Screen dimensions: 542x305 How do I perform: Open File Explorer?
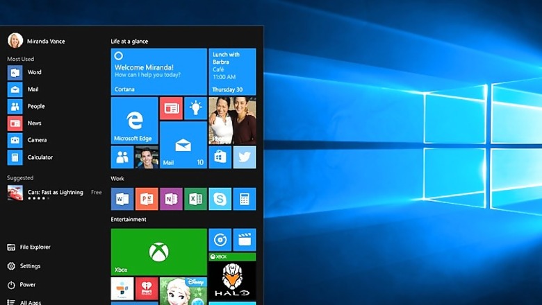point(28,247)
